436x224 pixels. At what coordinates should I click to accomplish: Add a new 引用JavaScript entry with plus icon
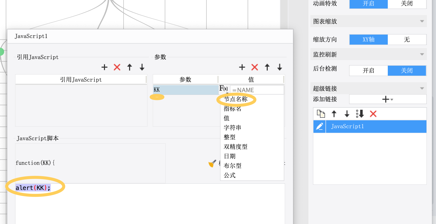[104, 67]
